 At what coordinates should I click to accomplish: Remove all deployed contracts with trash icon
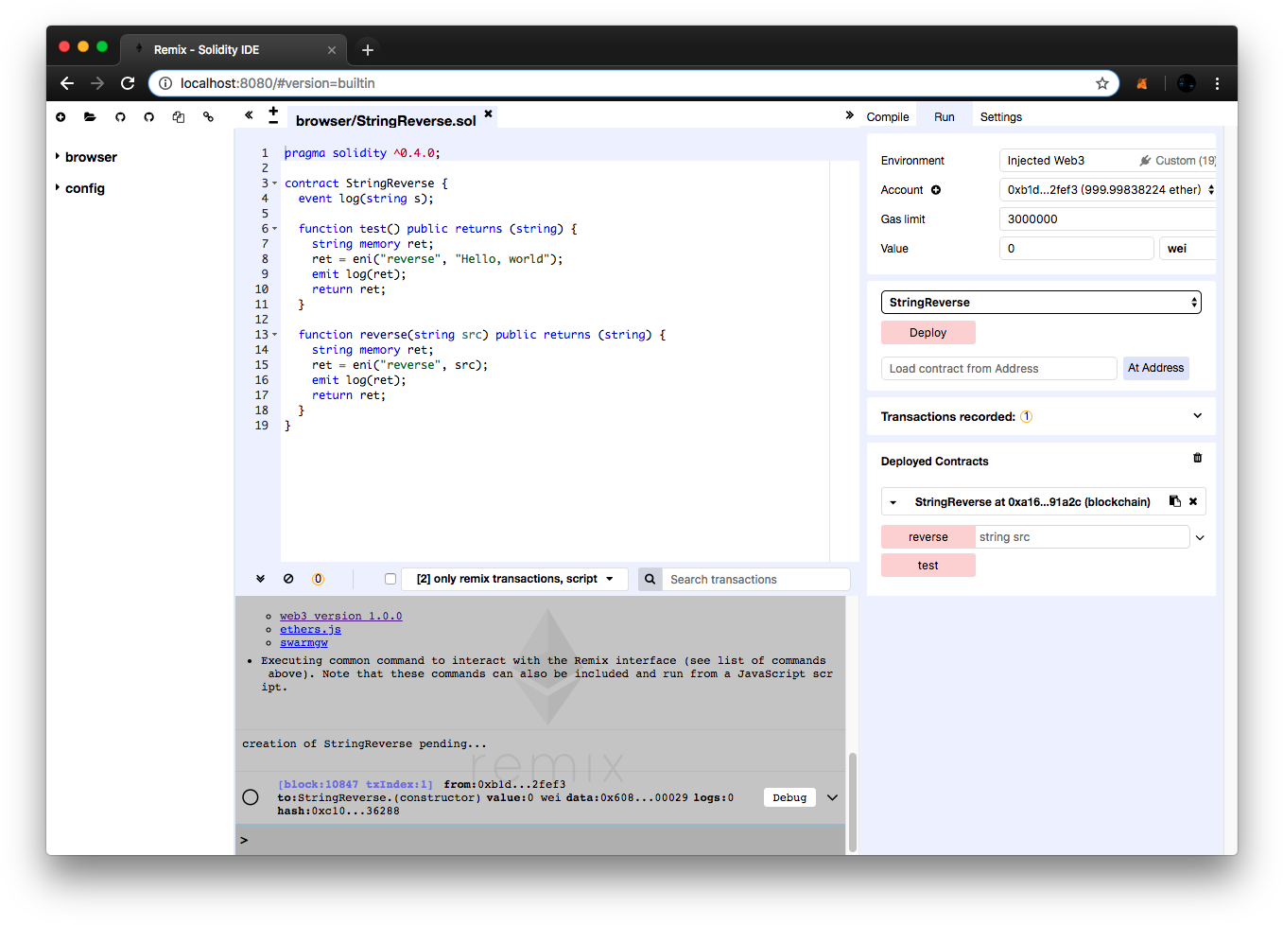(1197, 457)
